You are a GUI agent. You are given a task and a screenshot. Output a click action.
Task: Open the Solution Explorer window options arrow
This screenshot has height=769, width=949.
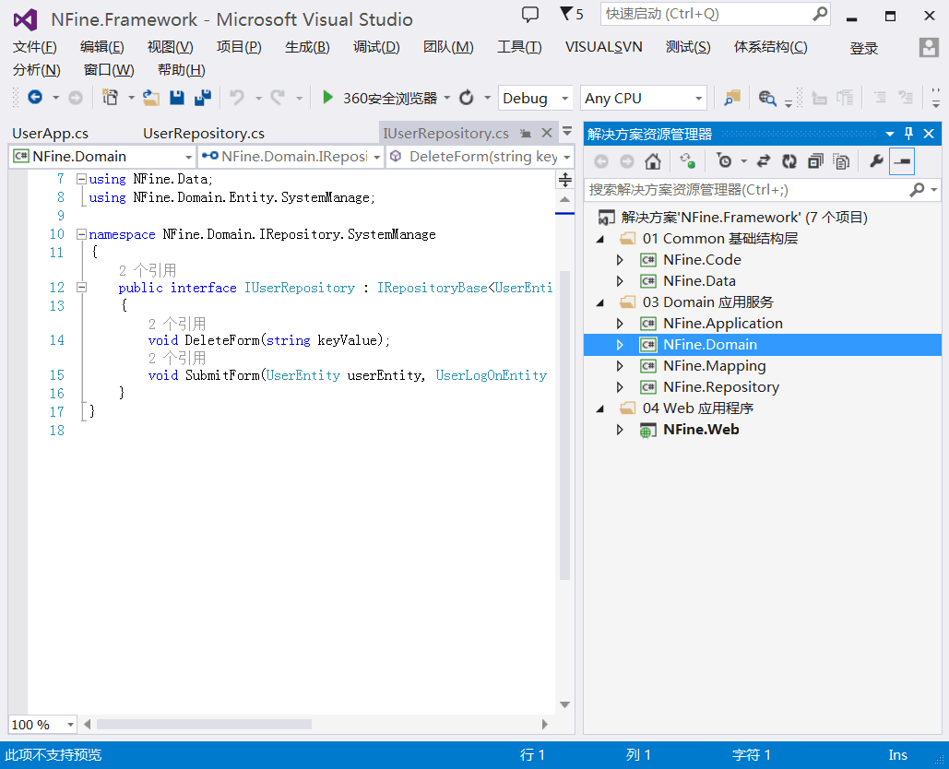pyautogui.click(x=890, y=134)
